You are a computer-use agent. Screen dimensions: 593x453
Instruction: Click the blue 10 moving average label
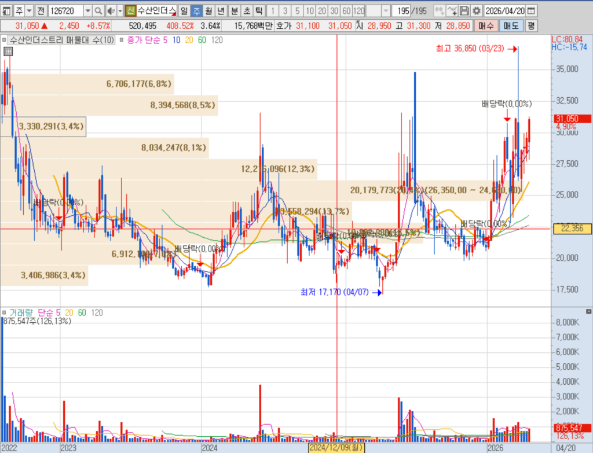[x=176, y=40]
